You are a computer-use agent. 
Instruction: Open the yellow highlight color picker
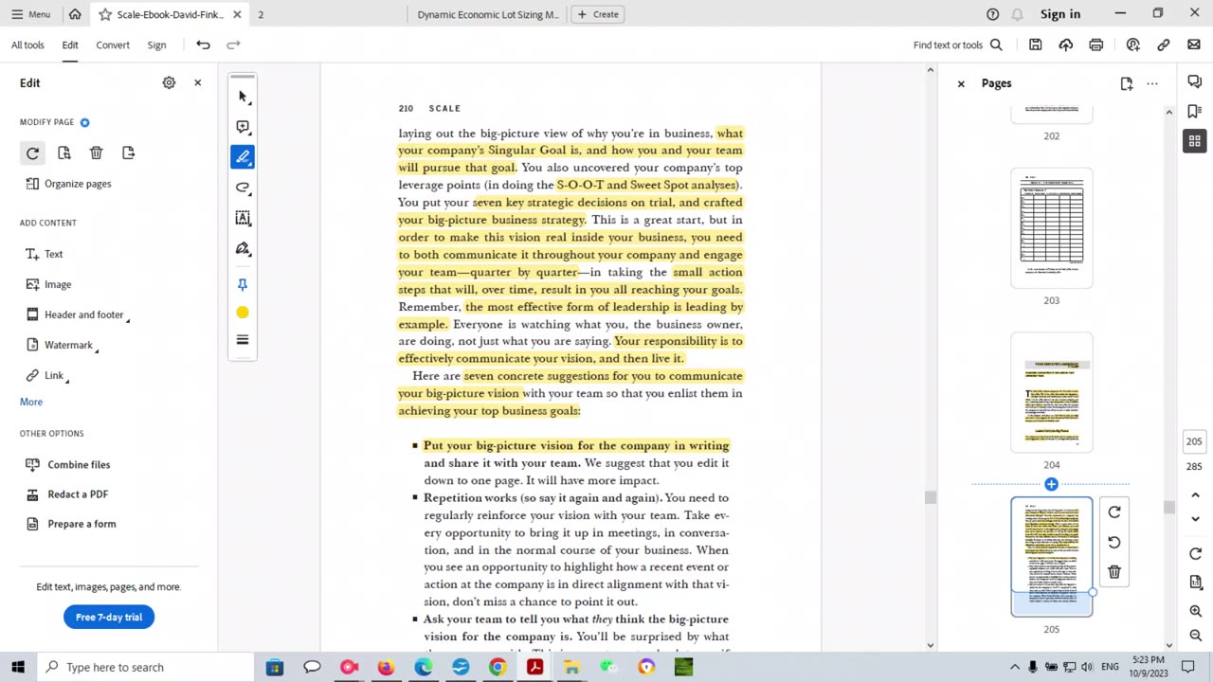(x=243, y=313)
